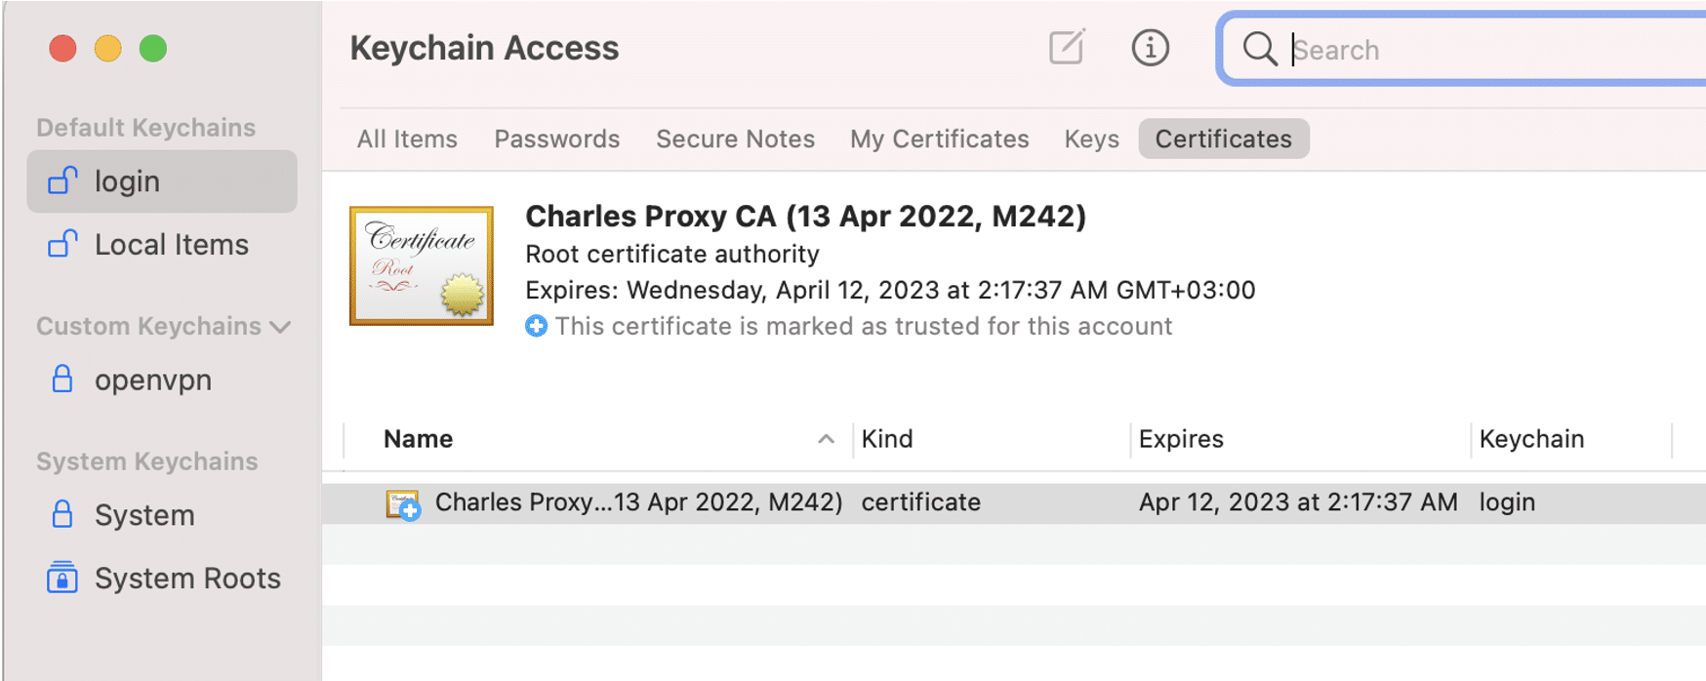Lock the login keychain via its padlock

pyautogui.click(x=61, y=181)
